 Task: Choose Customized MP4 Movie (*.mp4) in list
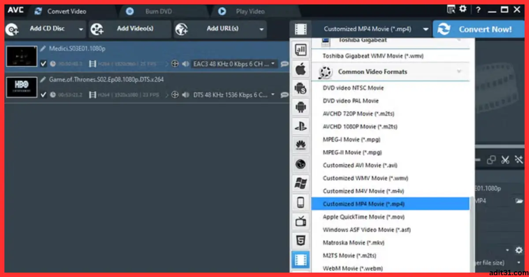391,204
